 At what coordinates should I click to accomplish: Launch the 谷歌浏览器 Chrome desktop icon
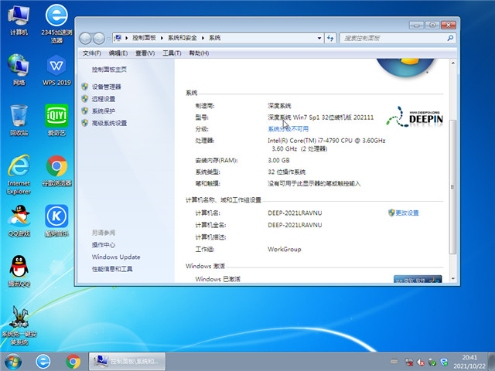point(56,171)
